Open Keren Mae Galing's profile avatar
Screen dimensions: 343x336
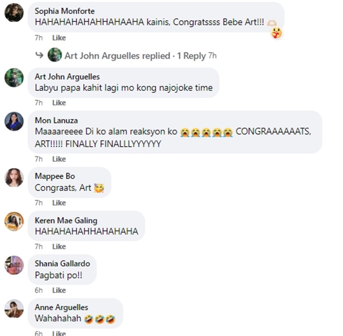click(14, 221)
